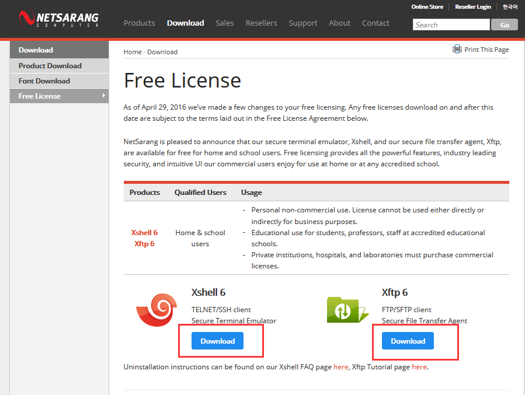Click the Home breadcrumb link
Screen dimensions: 525x395
133,52
